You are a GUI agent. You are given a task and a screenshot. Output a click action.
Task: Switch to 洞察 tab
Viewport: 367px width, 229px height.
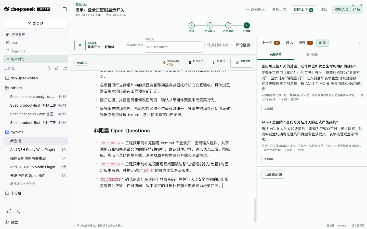[306, 43]
